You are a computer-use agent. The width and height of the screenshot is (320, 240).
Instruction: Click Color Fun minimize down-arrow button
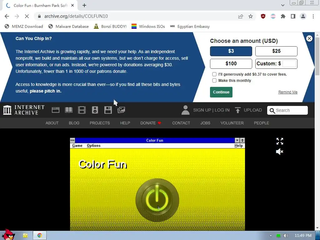tap(237, 140)
